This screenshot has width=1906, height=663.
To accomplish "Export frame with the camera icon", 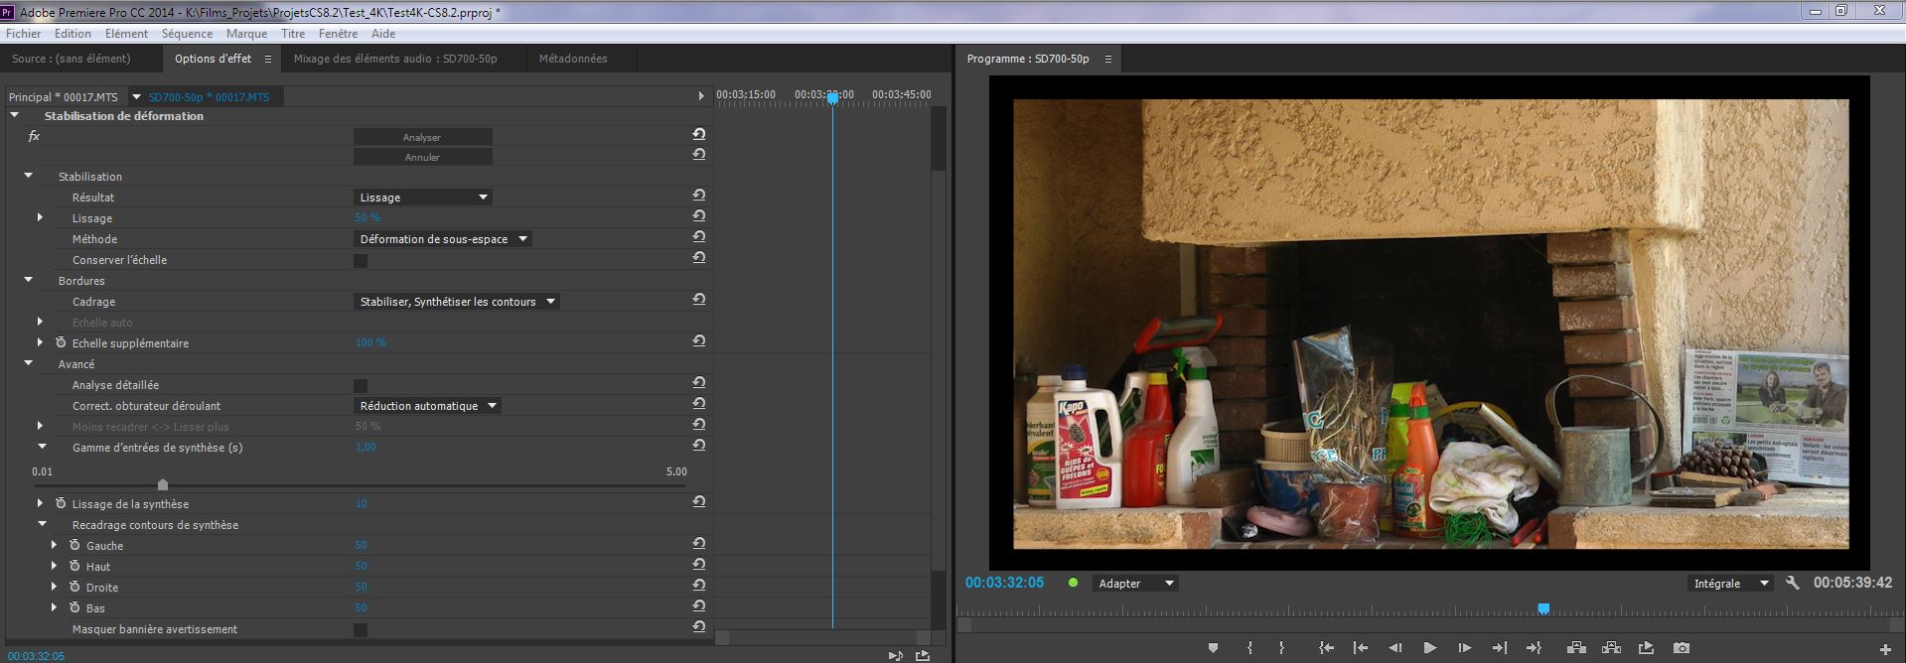I will (x=1681, y=648).
